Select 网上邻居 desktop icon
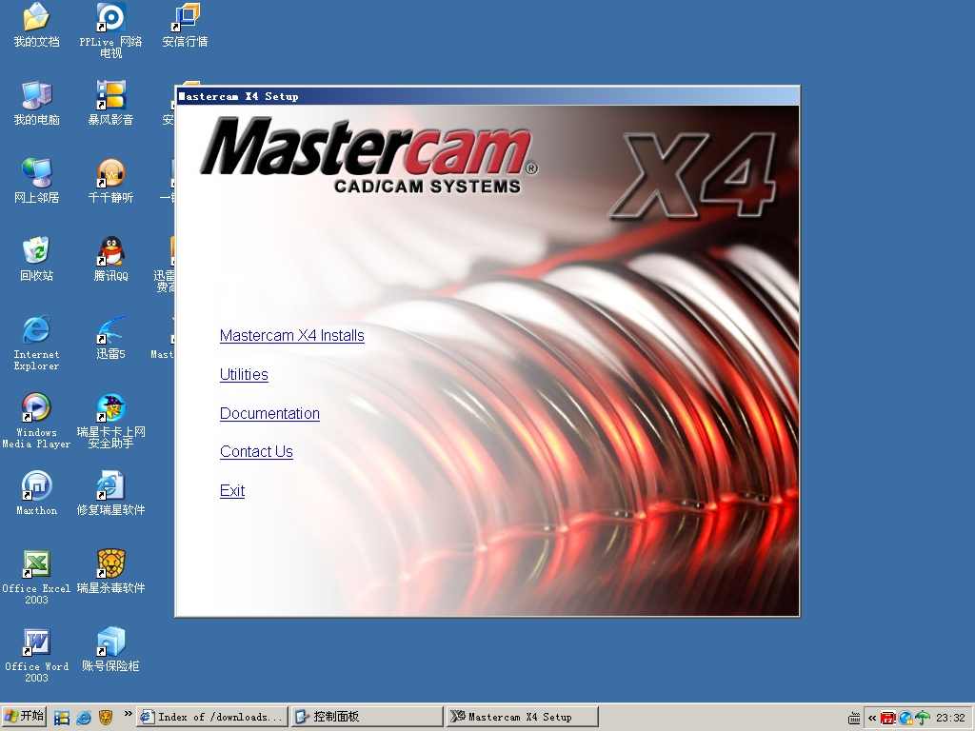This screenshot has width=975, height=731. (36, 181)
